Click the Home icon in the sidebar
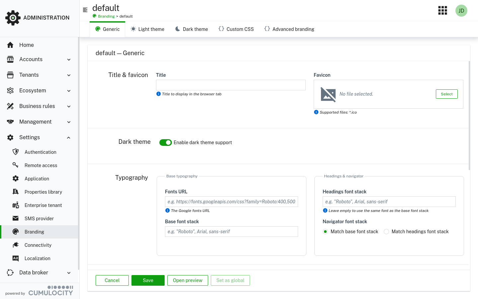478x299 pixels. [x=10, y=45]
